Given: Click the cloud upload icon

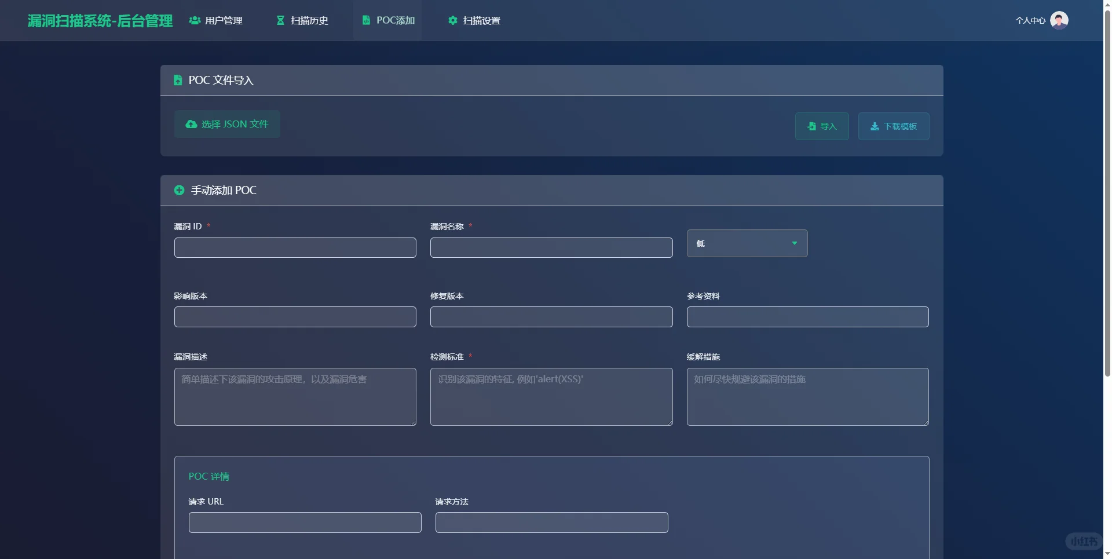Looking at the screenshot, I should pos(191,124).
